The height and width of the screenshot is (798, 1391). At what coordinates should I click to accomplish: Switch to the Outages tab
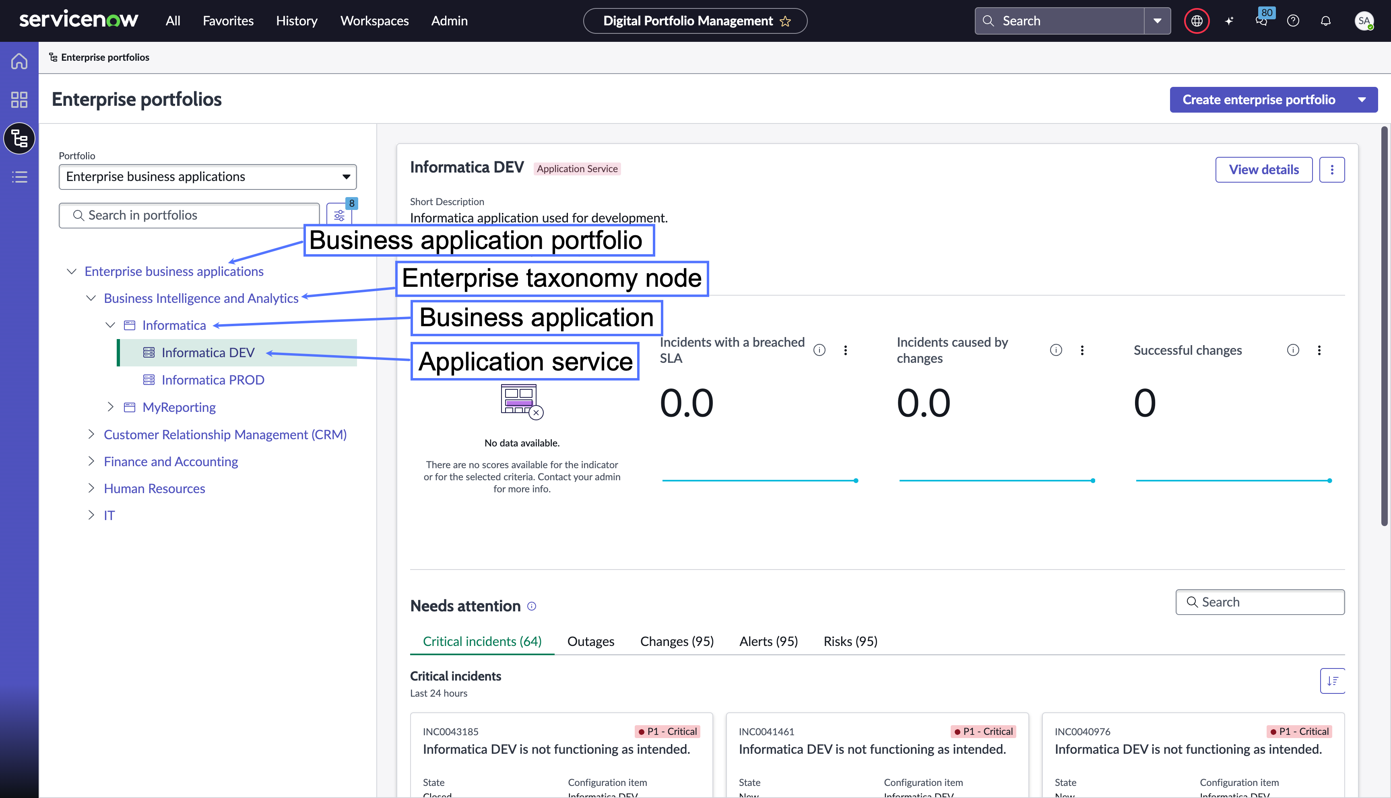(590, 641)
